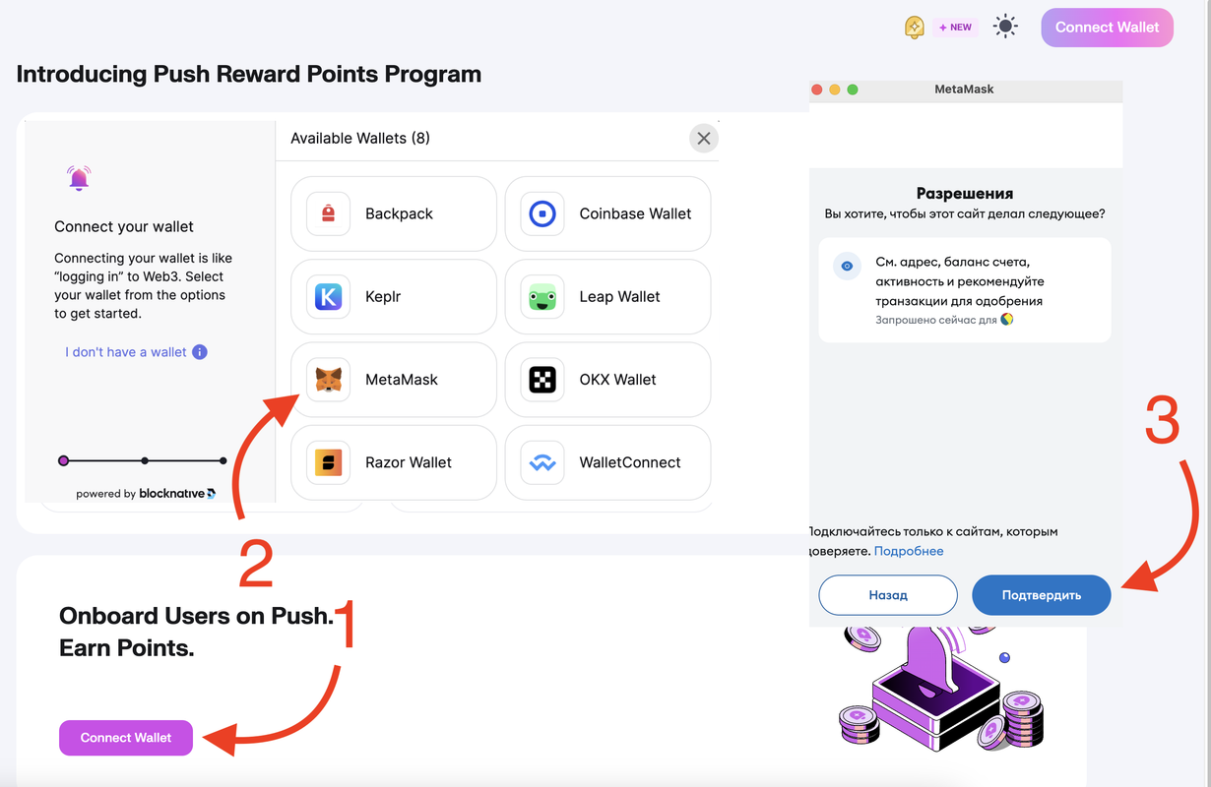Screen dimensions: 1211x787
Task: Click the top-right Connect Wallet button
Action: 1108,28
